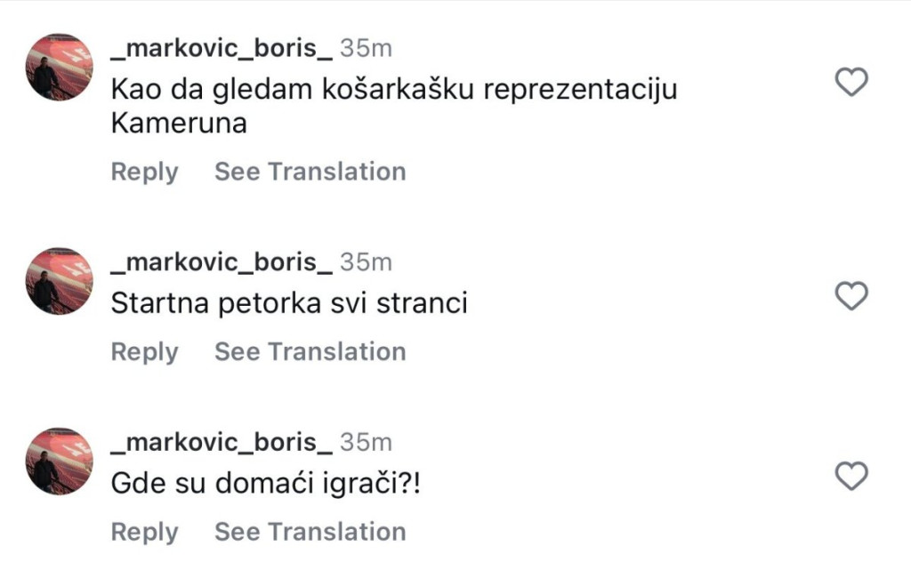Open avatar beside "Startna petorka svi stranci"
911x570 pixels.
59,281
